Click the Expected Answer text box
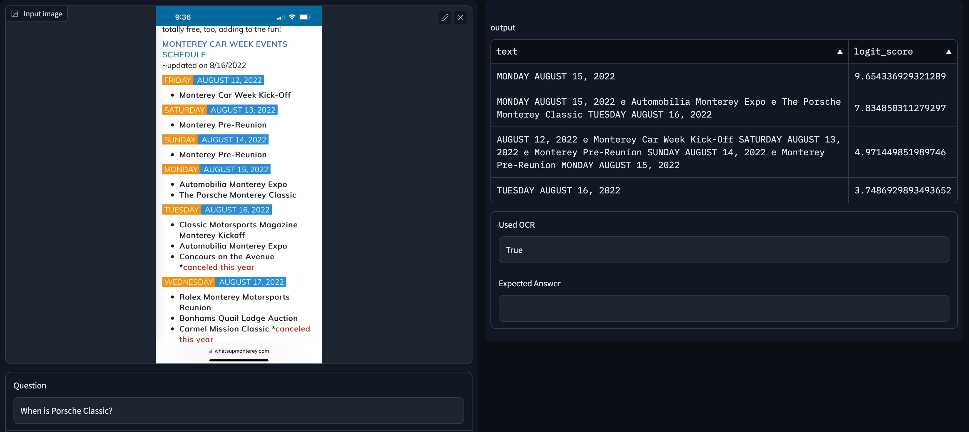Screen dimensions: 969x432 click(x=724, y=309)
